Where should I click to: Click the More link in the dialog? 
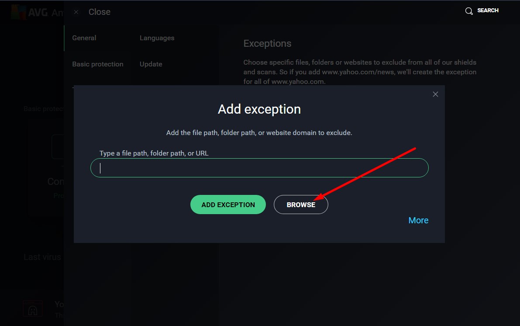418,220
